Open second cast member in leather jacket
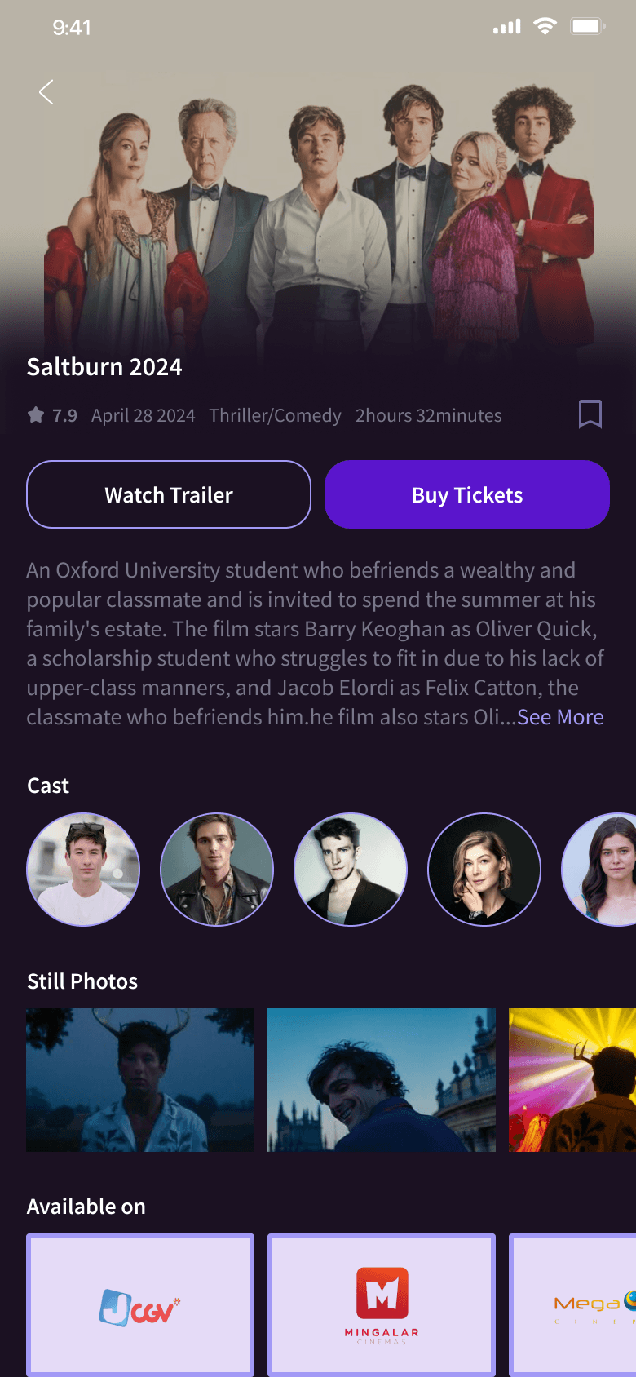636x1377 pixels. [217, 870]
